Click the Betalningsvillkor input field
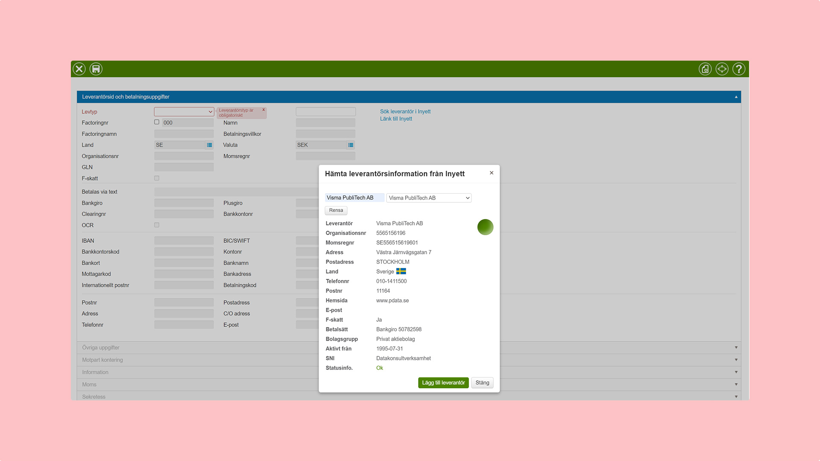This screenshot has width=820, height=461. pos(325,134)
